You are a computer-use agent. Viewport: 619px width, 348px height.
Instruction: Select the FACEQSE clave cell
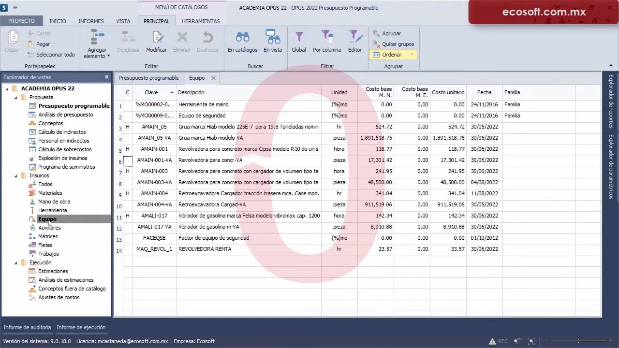pyautogui.click(x=154, y=238)
